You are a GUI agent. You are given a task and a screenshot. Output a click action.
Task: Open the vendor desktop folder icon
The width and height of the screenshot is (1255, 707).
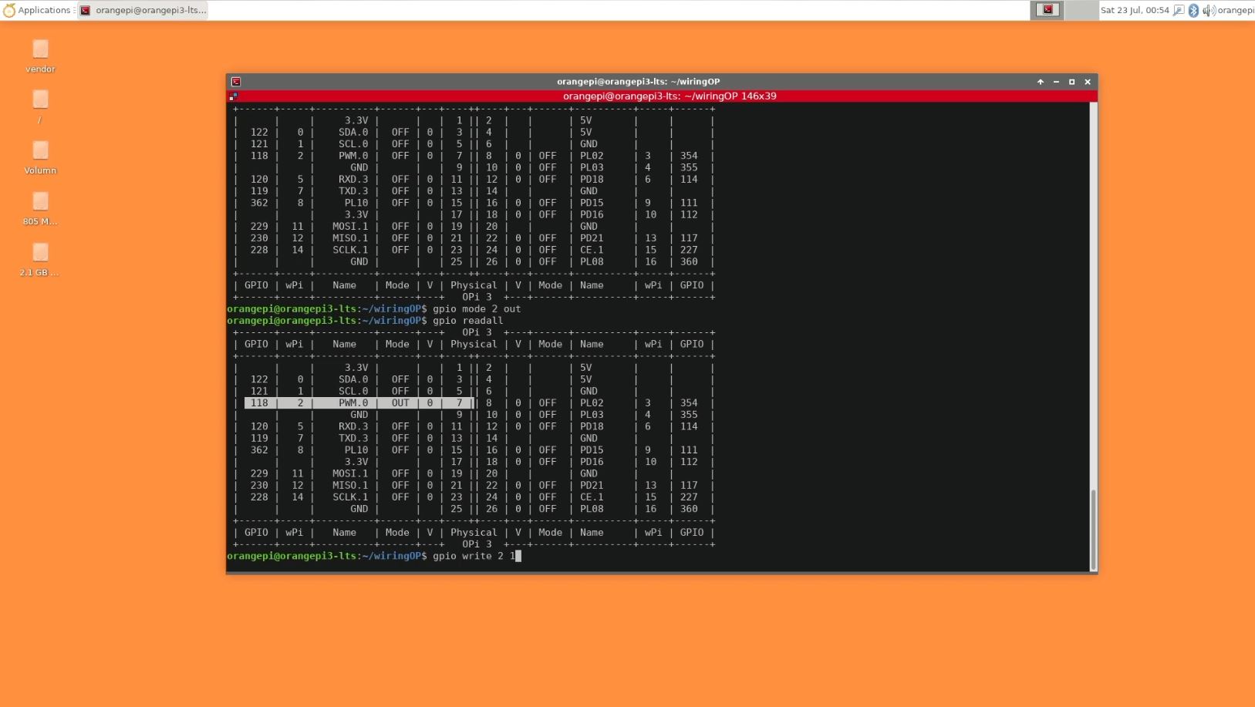(40, 50)
